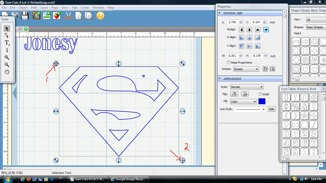Click into the H height field
326x183 pixels.
(x=257, y=56)
